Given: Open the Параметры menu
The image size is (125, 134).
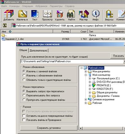Looking at the screenshot, I should pyautogui.click(x=56, y=6).
